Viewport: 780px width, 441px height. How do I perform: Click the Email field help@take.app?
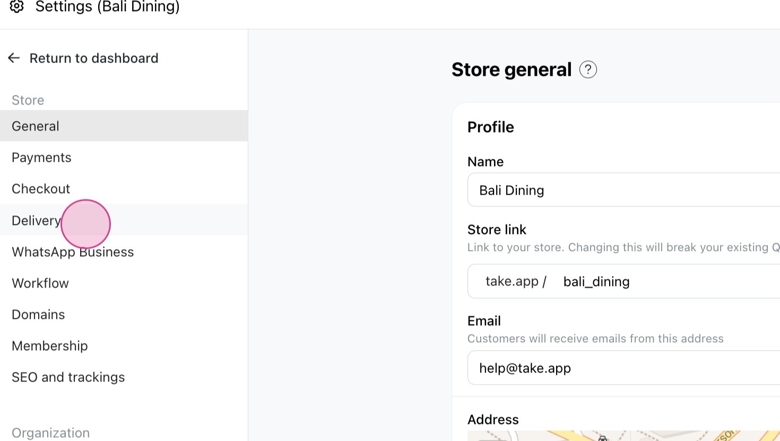click(x=623, y=367)
